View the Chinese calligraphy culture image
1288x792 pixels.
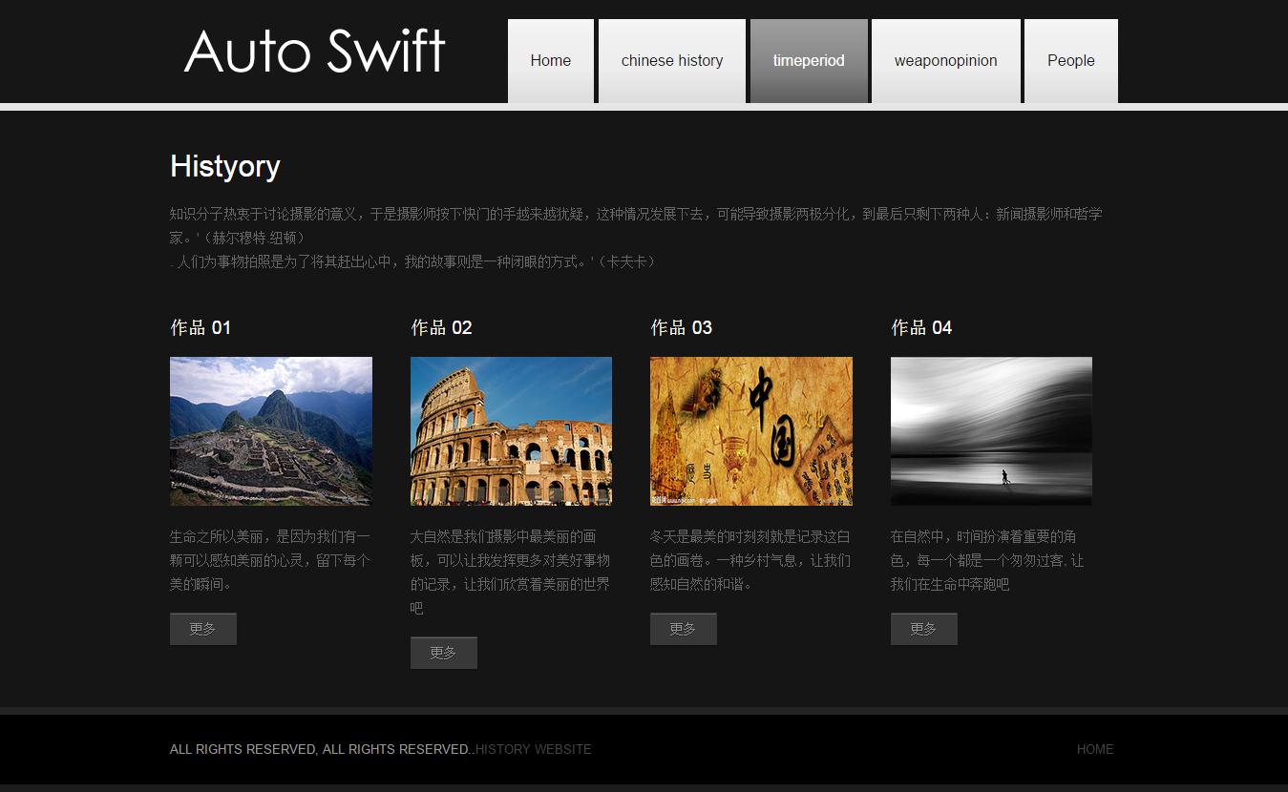(751, 431)
